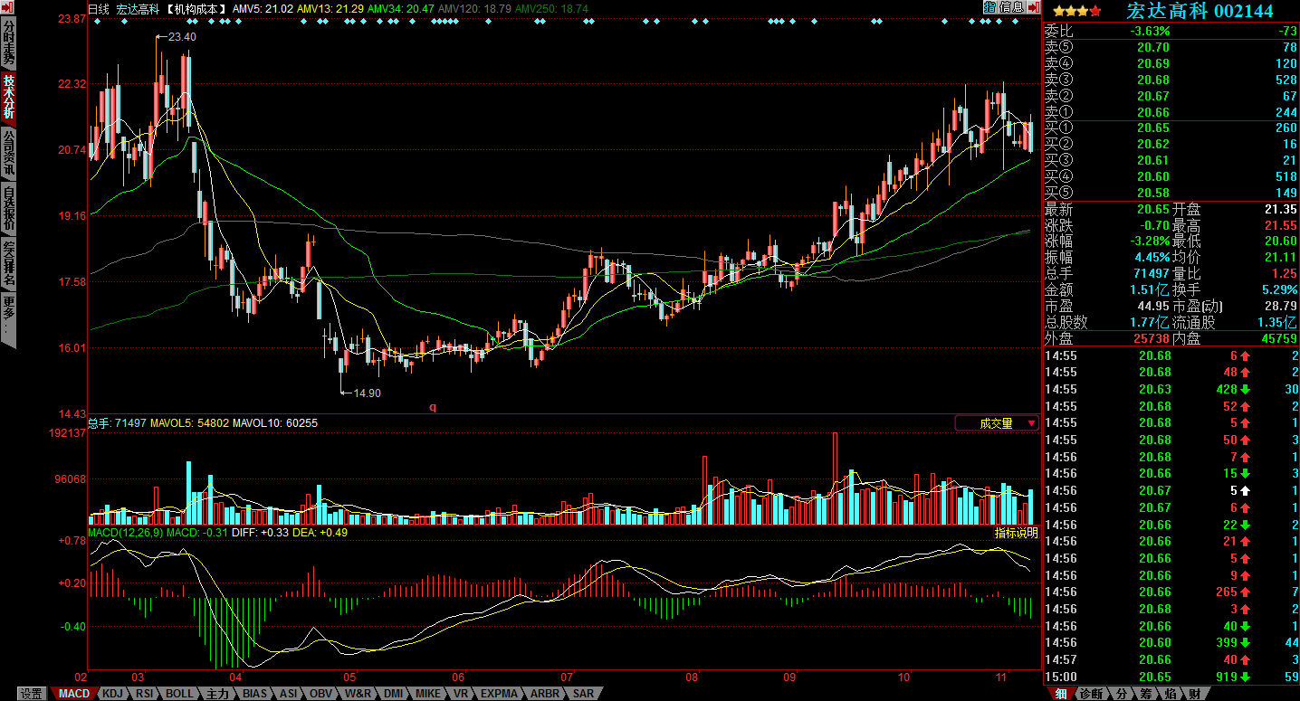The width and height of the screenshot is (1300, 701).
Task: Select the 诊断 diagnosis tab
Action: point(1091,694)
